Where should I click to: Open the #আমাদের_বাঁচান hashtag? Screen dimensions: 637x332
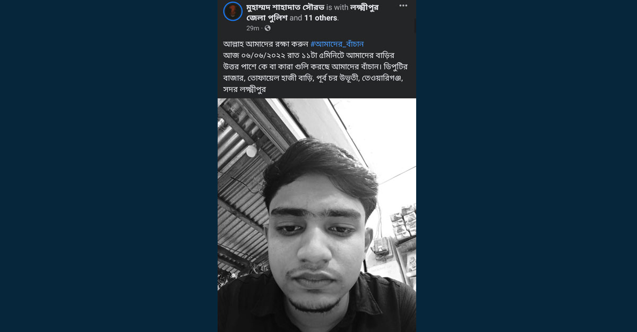click(x=337, y=44)
